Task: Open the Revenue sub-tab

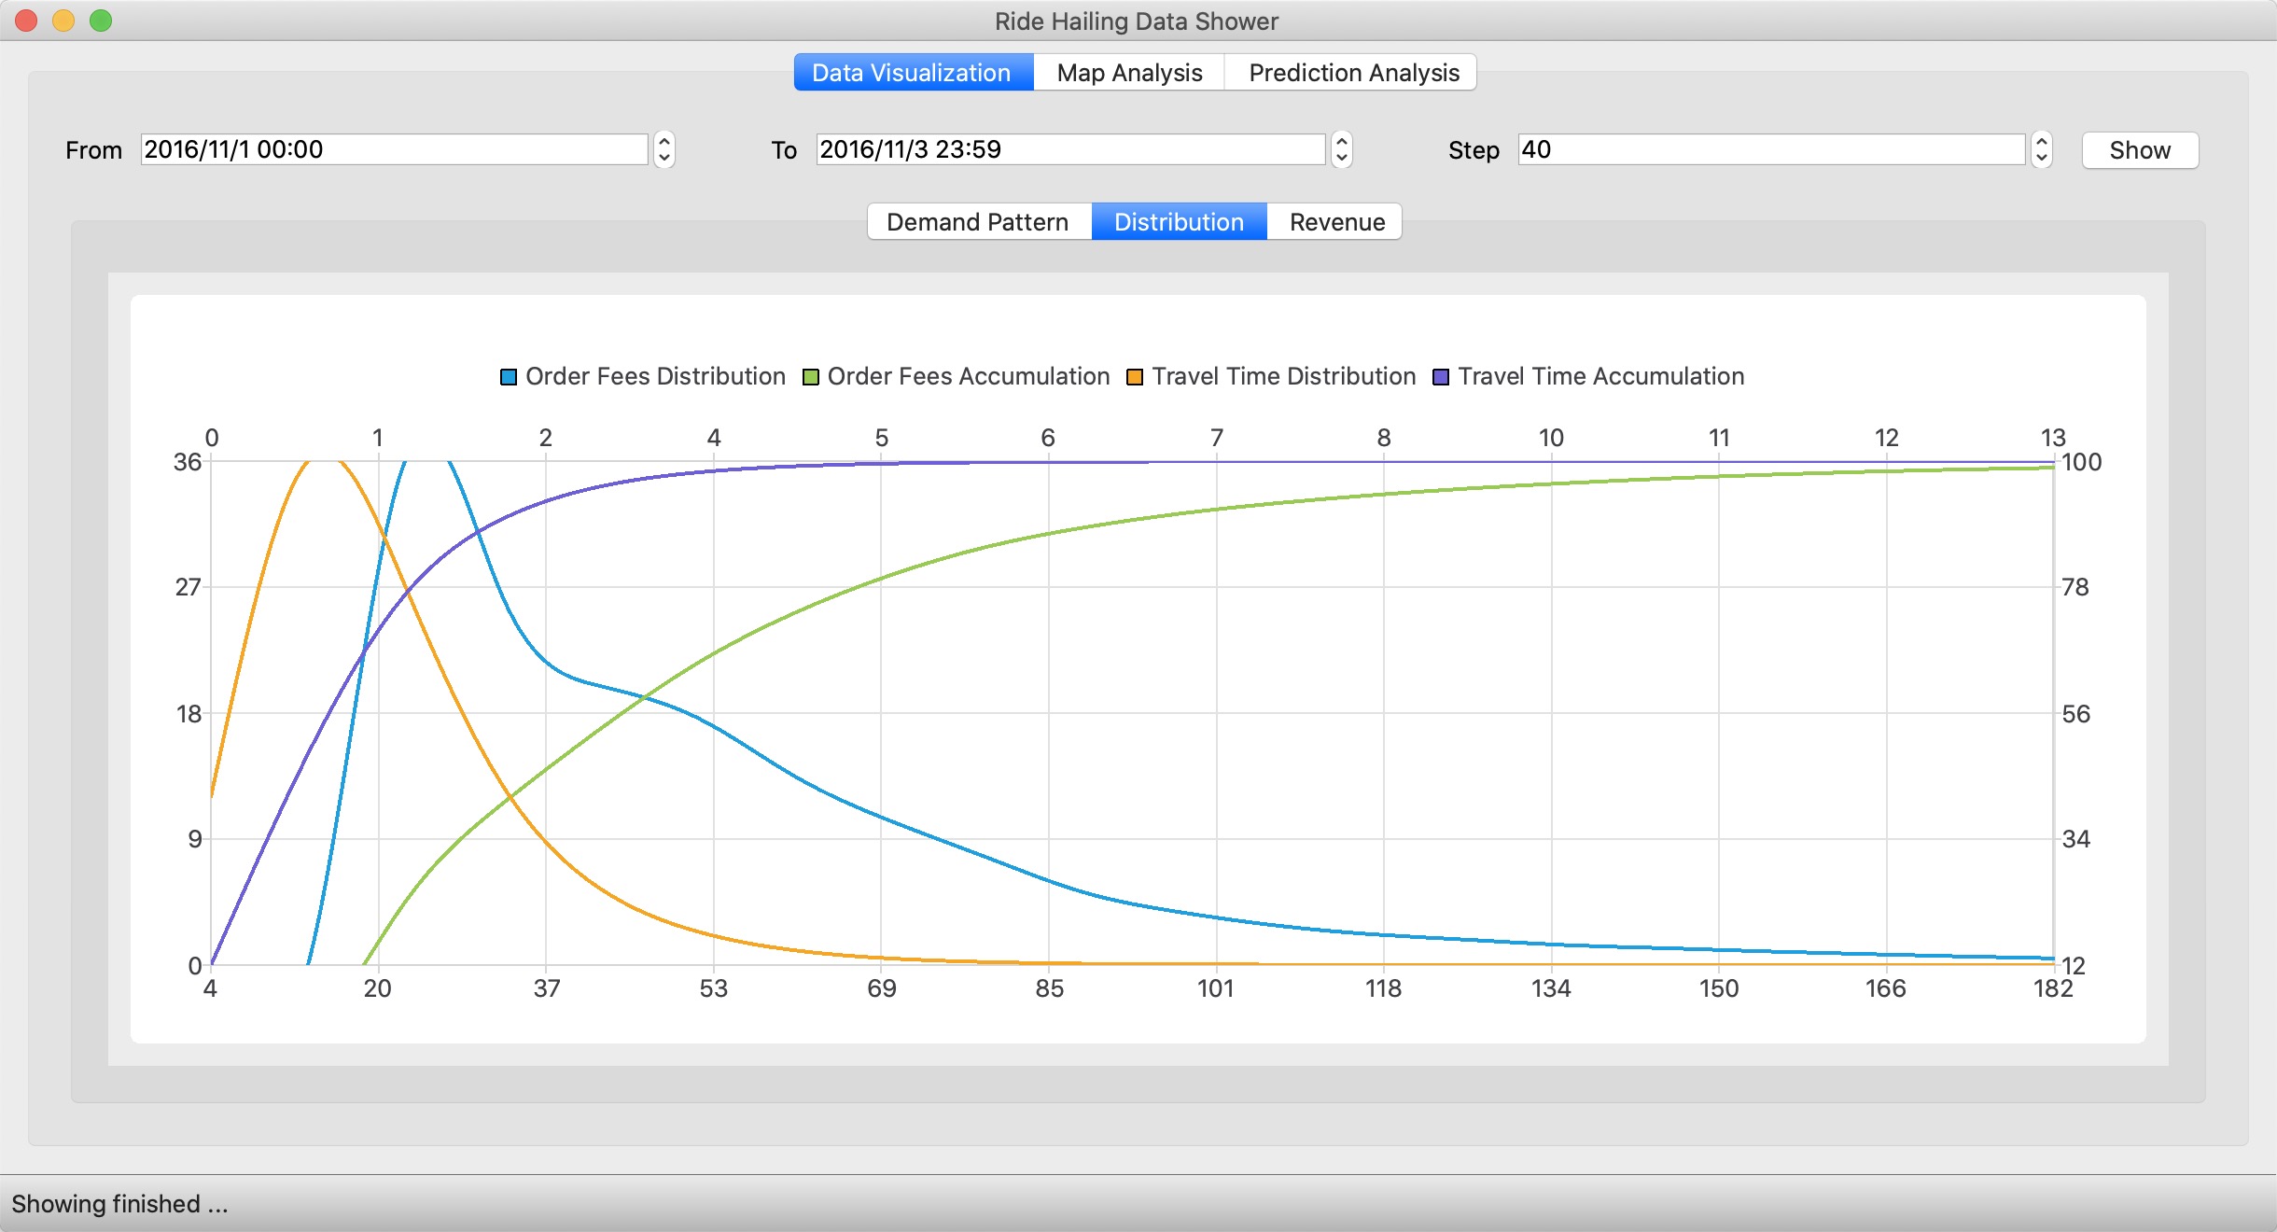Action: pyautogui.click(x=1336, y=222)
